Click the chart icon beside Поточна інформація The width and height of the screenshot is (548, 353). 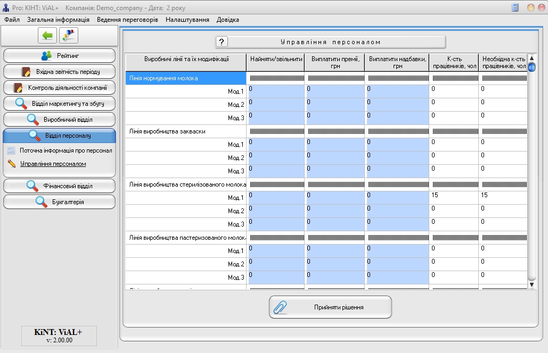tap(12, 150)
